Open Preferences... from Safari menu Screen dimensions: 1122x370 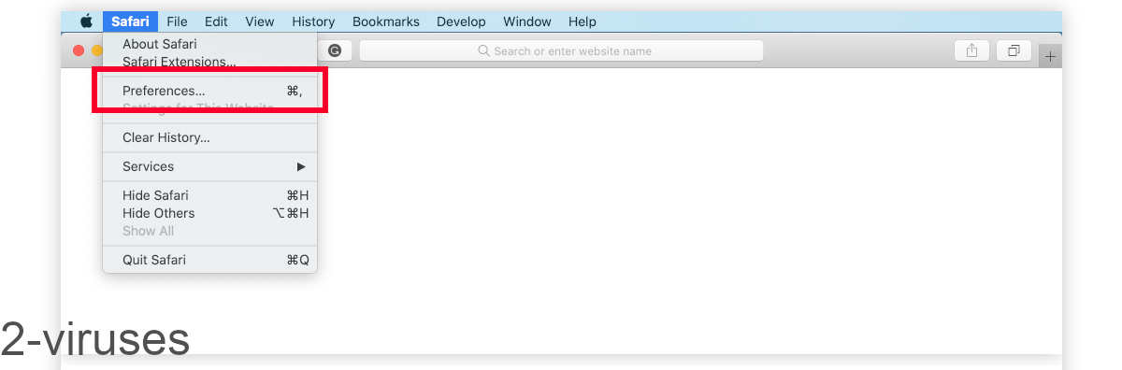(x=210, y=91)
